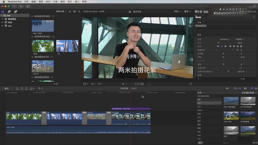Open the 片段 menu
Viewport: 258px width, 145px height.
tap(55, 2)
